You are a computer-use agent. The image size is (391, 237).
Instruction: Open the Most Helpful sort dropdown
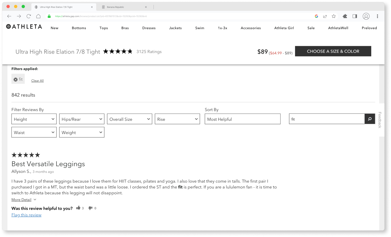(x=243, y=119)
